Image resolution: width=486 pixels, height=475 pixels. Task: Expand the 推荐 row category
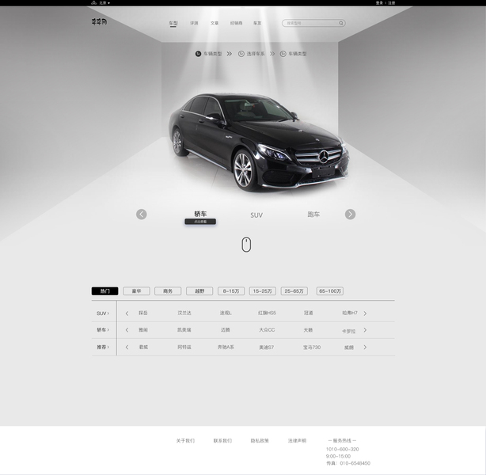point(103,347)
